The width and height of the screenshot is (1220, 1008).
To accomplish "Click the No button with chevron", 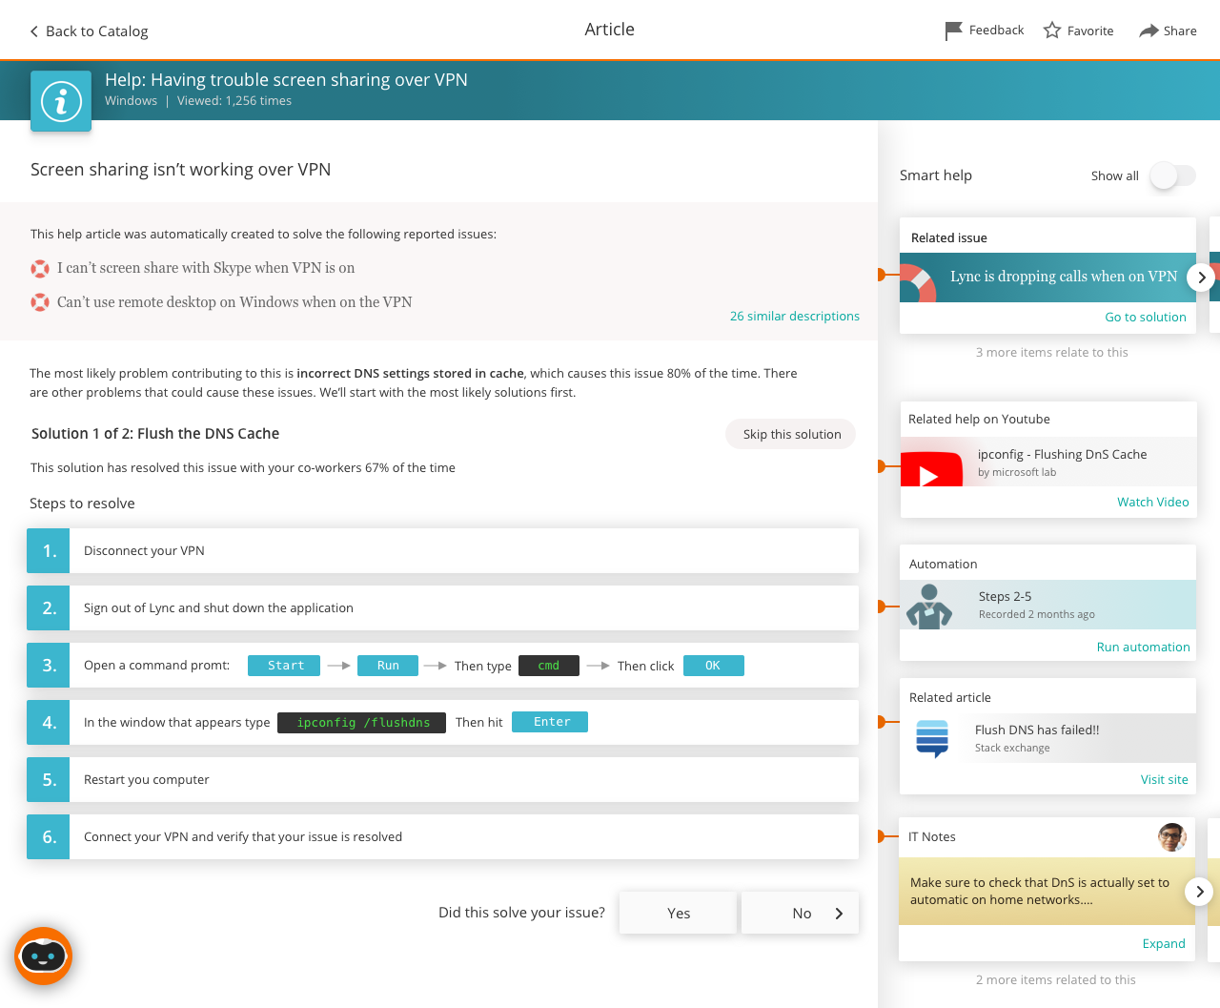I will point(801,913).
